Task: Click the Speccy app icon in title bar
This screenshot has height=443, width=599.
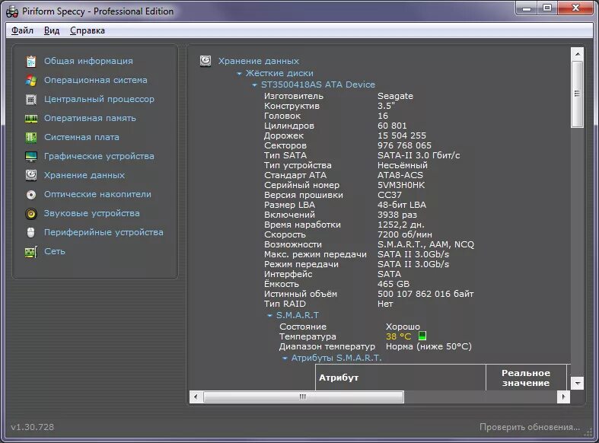Action: [12, 12]
